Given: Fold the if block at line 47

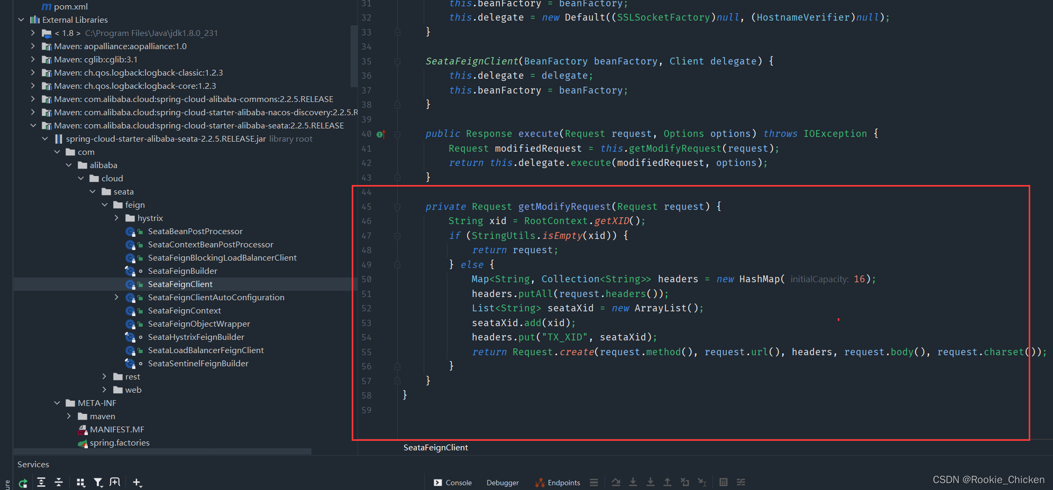Looking at the screenshot, I should [397, 236].
